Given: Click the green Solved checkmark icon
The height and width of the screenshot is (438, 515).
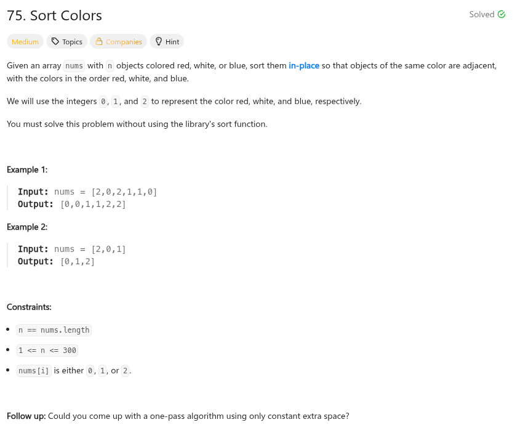Looking at the screenshot, I should 501,15.
